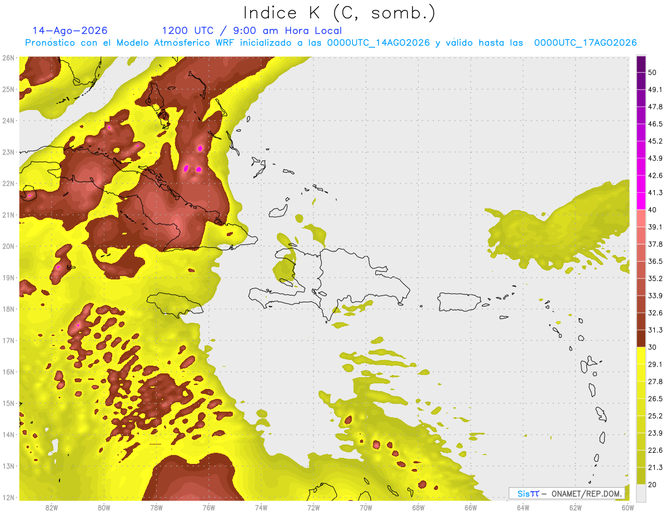This screenshot has width=667, height=515.
Task: Click the '0000UTC_14AGO2026' initialization time
Action: point(379,43)
